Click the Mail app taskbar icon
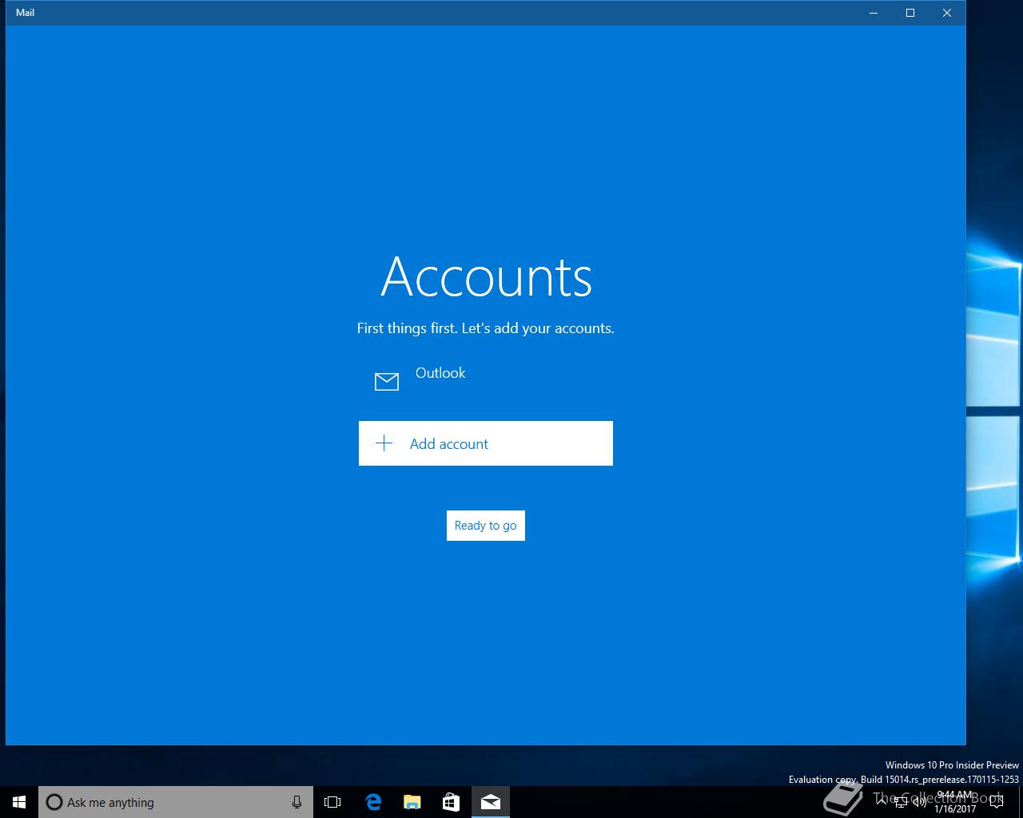Image resolution: width=1023 pixels, height=818 pixels. [491, 802]
